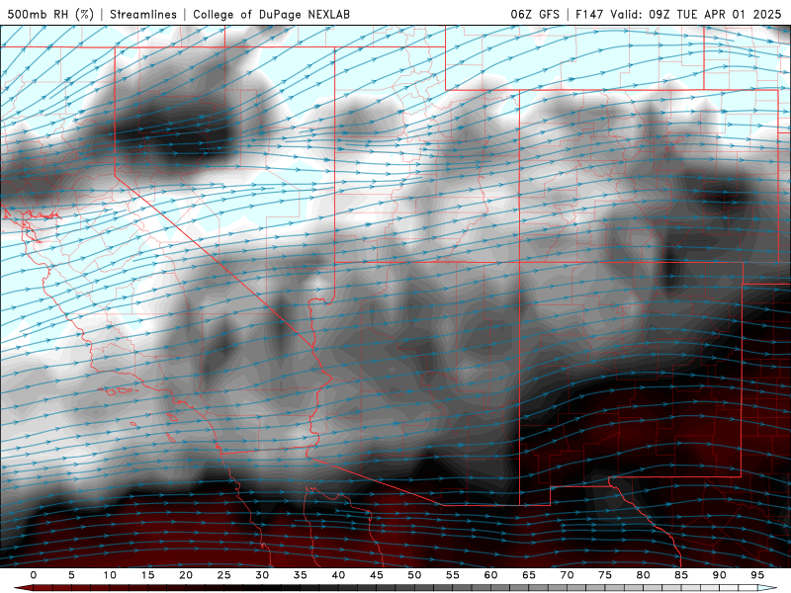This screenshot has height=593, width=791.
Task: Choose the '75' value on color scale
Action: pyautogui.click(x=605, y=575)
